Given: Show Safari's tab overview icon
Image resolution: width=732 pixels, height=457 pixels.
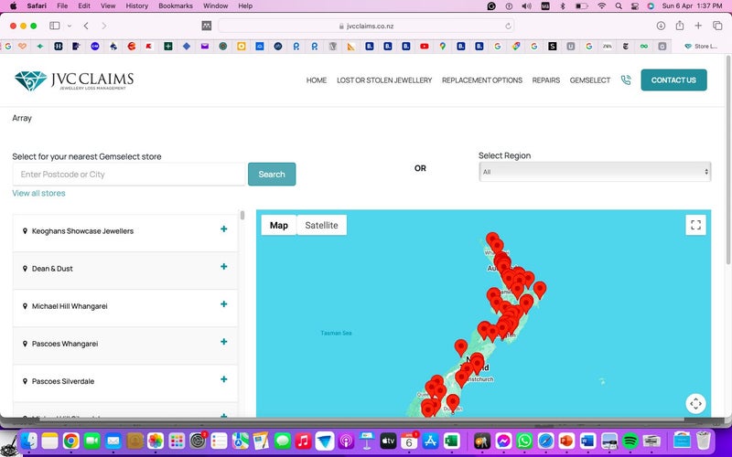Looking at the screenshot, I should click(x=717, y=26).
